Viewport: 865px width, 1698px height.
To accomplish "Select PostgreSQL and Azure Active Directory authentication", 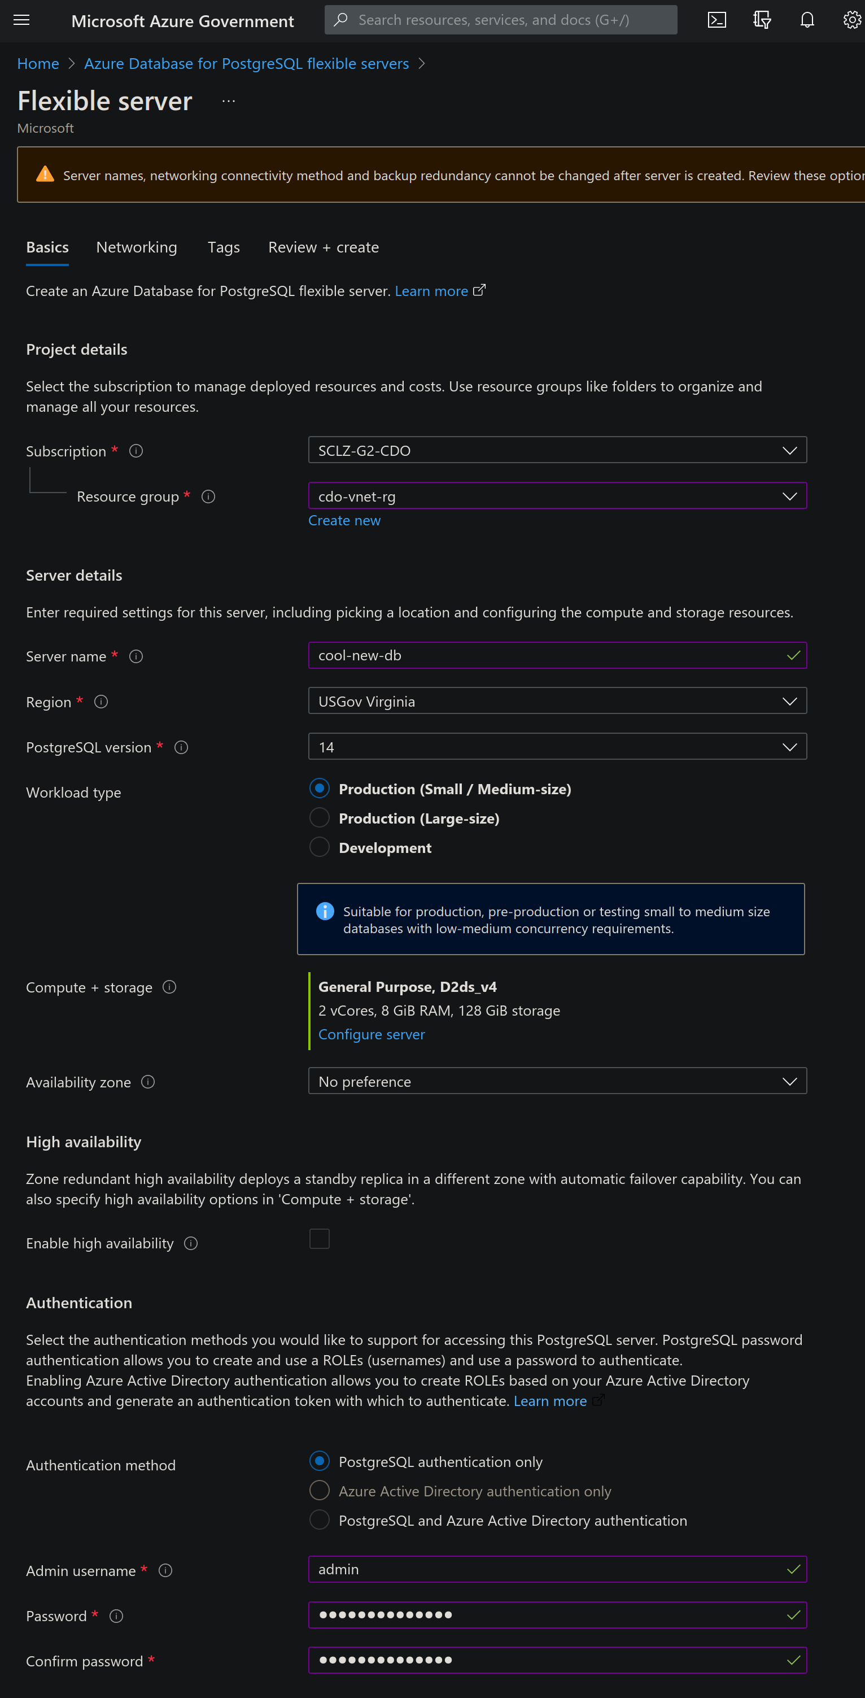I will tap(320, 1520).
